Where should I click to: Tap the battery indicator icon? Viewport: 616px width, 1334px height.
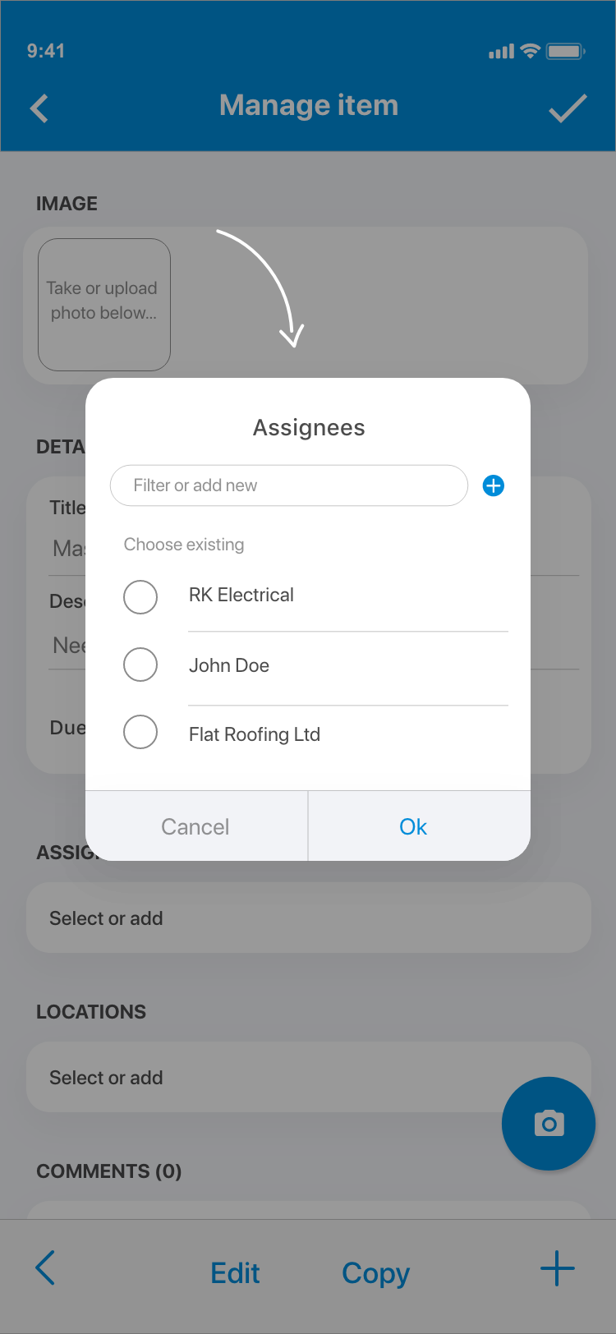565,51
